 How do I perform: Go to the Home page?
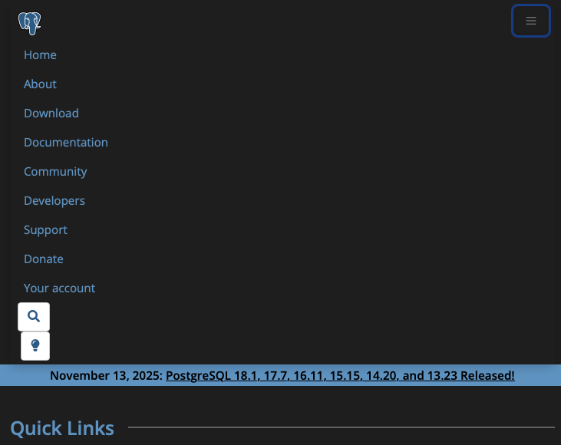40,55
